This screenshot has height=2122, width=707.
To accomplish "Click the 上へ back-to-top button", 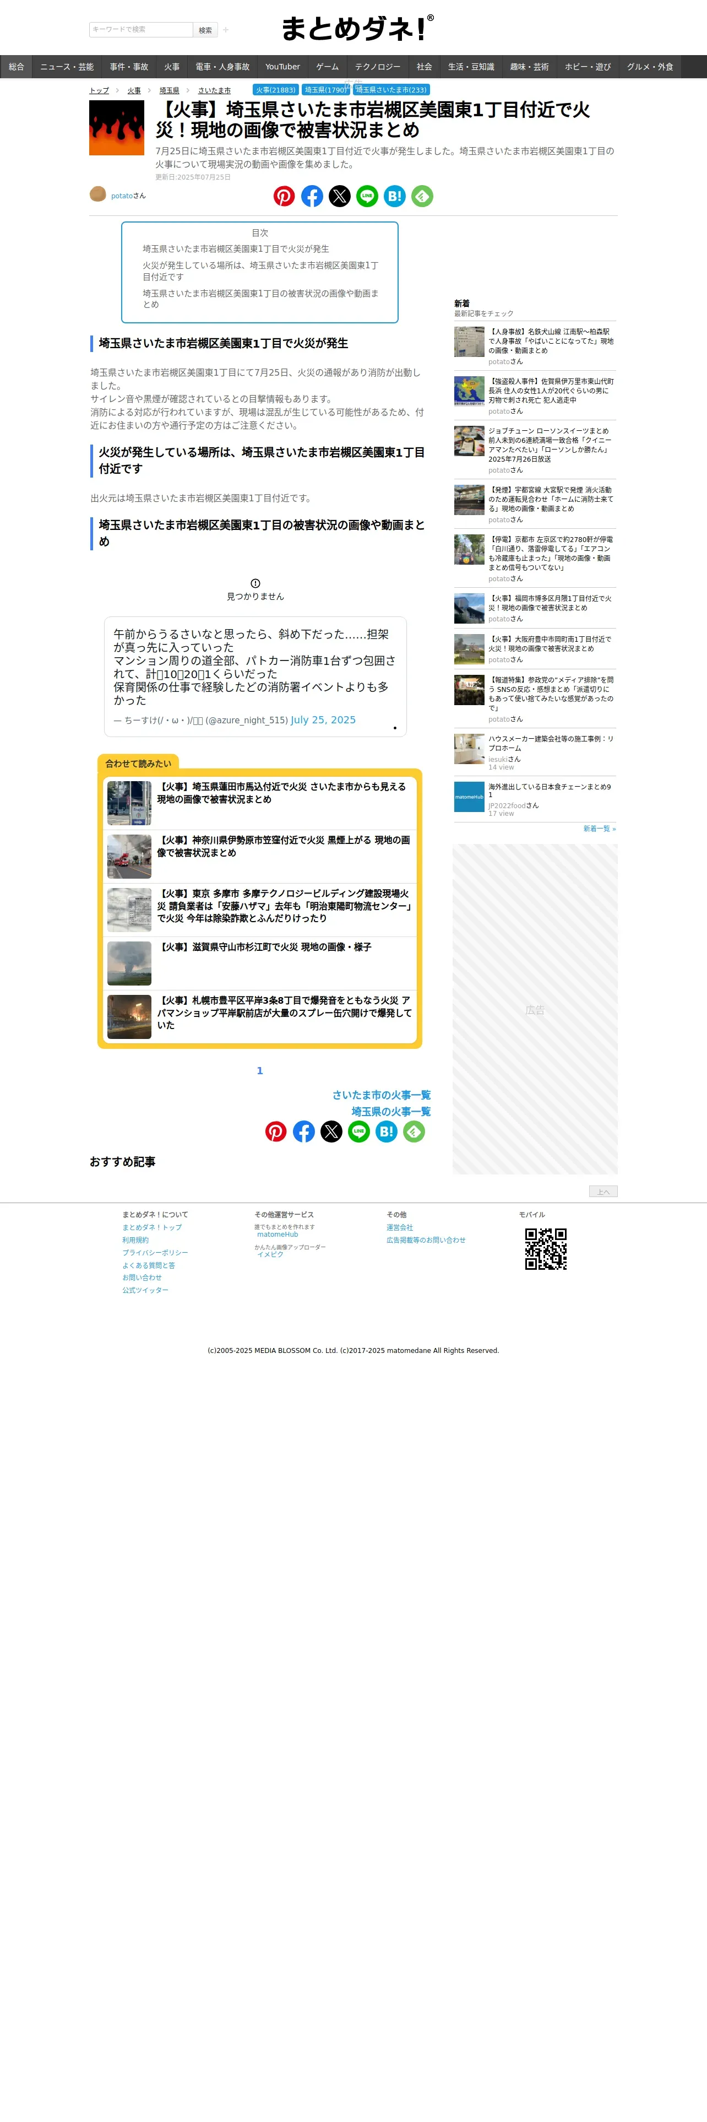I will 603,1192.
